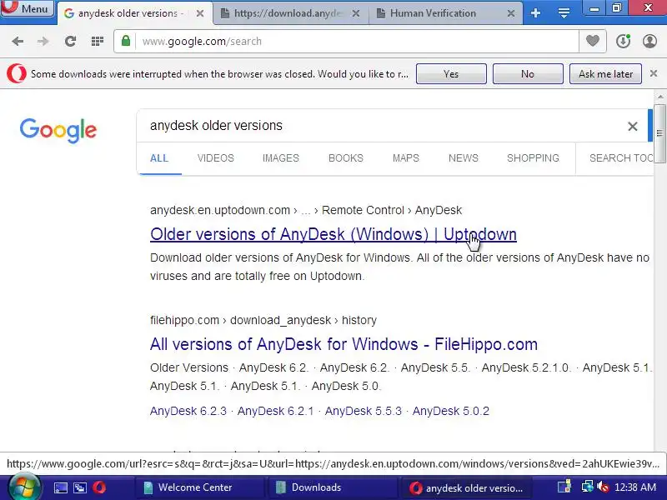The image size is (667, 500).
Task: Clear the search query with X
Action: coord(633,126)
